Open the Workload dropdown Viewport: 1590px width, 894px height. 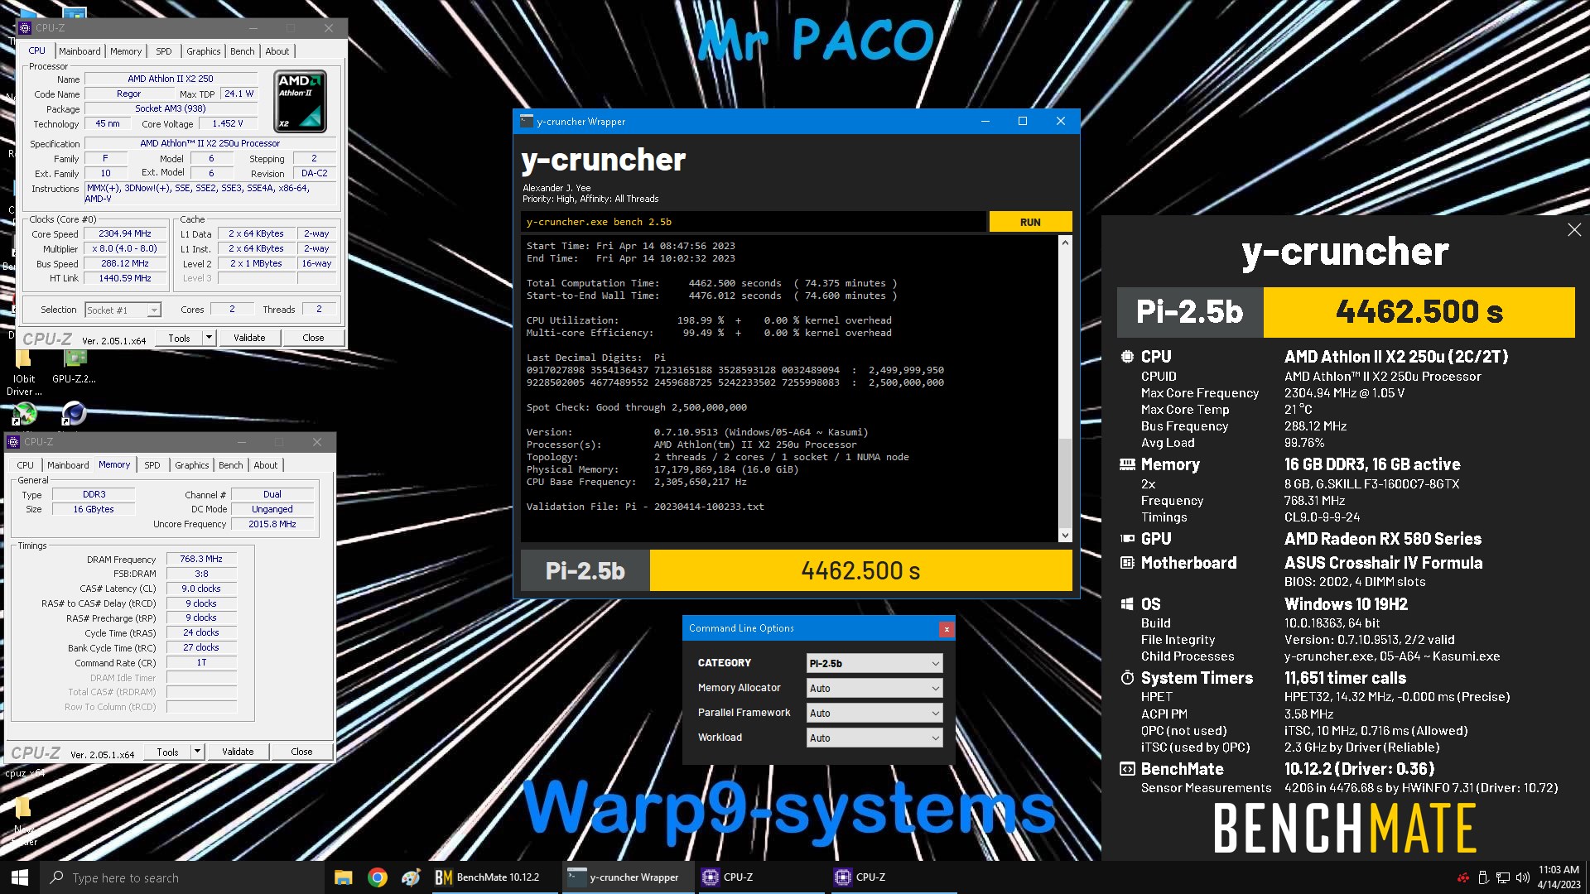click(x=874, y=738)
